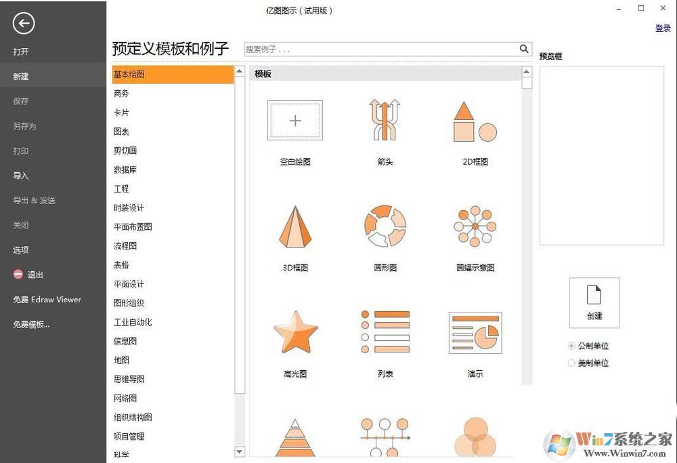Click the 退出 exit option with red icon

28,274
